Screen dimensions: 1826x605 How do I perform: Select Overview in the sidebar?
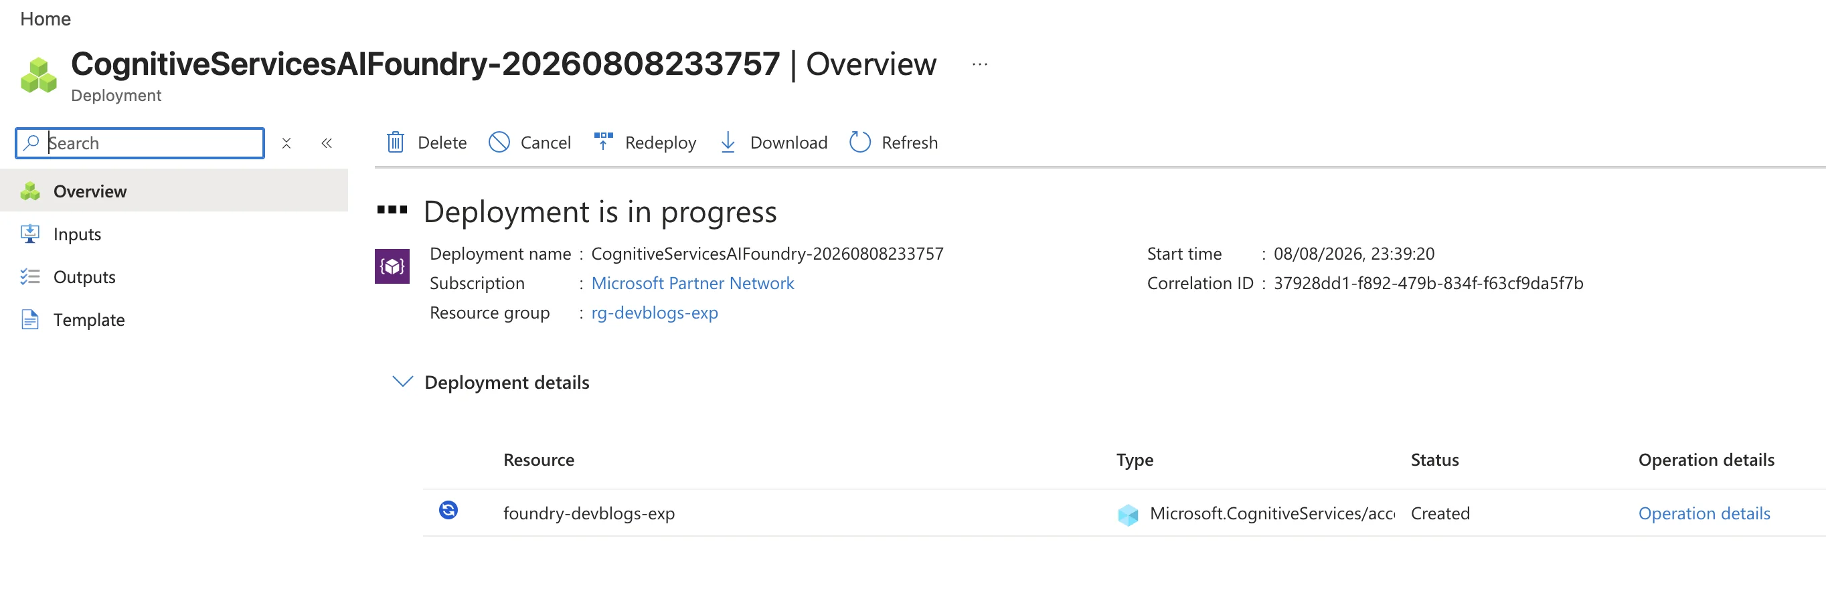click(173, 191)
